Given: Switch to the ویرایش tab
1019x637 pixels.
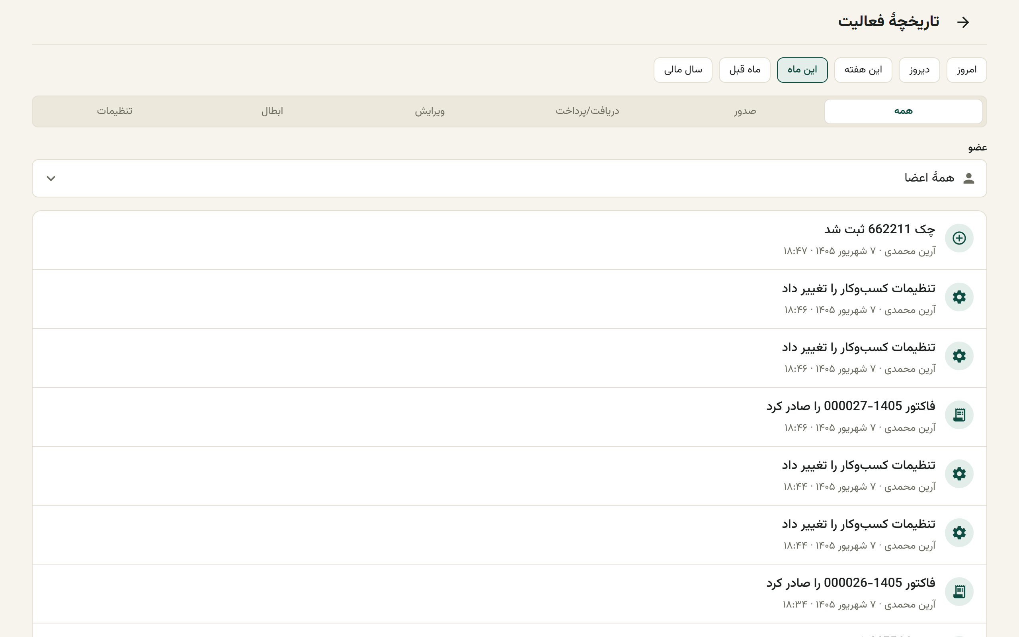Looking at the screenshot, I should 430,111.
